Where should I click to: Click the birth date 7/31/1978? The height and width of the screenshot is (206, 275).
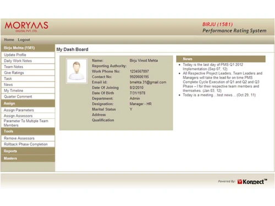137,93
